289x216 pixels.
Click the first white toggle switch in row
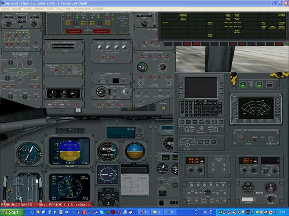(x=100, y=47)
